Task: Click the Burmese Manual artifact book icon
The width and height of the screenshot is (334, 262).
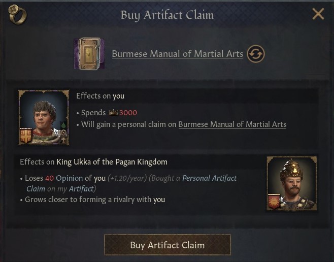Action: point(89,53)
